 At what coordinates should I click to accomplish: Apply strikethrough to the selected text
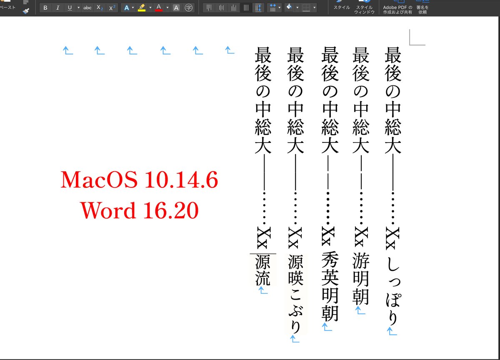pos(87,7)
